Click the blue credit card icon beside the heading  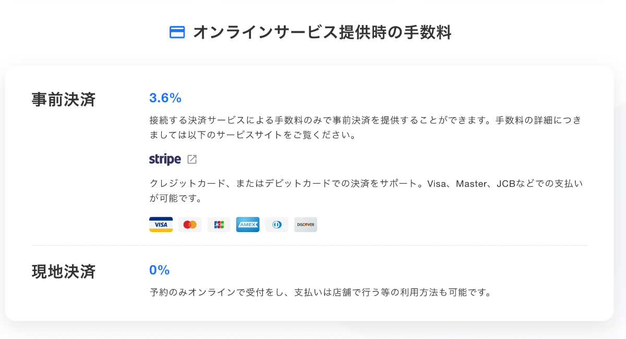(177, 32)
